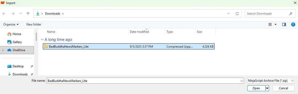The width and height of the screenshot is (298, 94).
Task: Click the pin icon next to Desktop
Action: click(x=32, y=66)
